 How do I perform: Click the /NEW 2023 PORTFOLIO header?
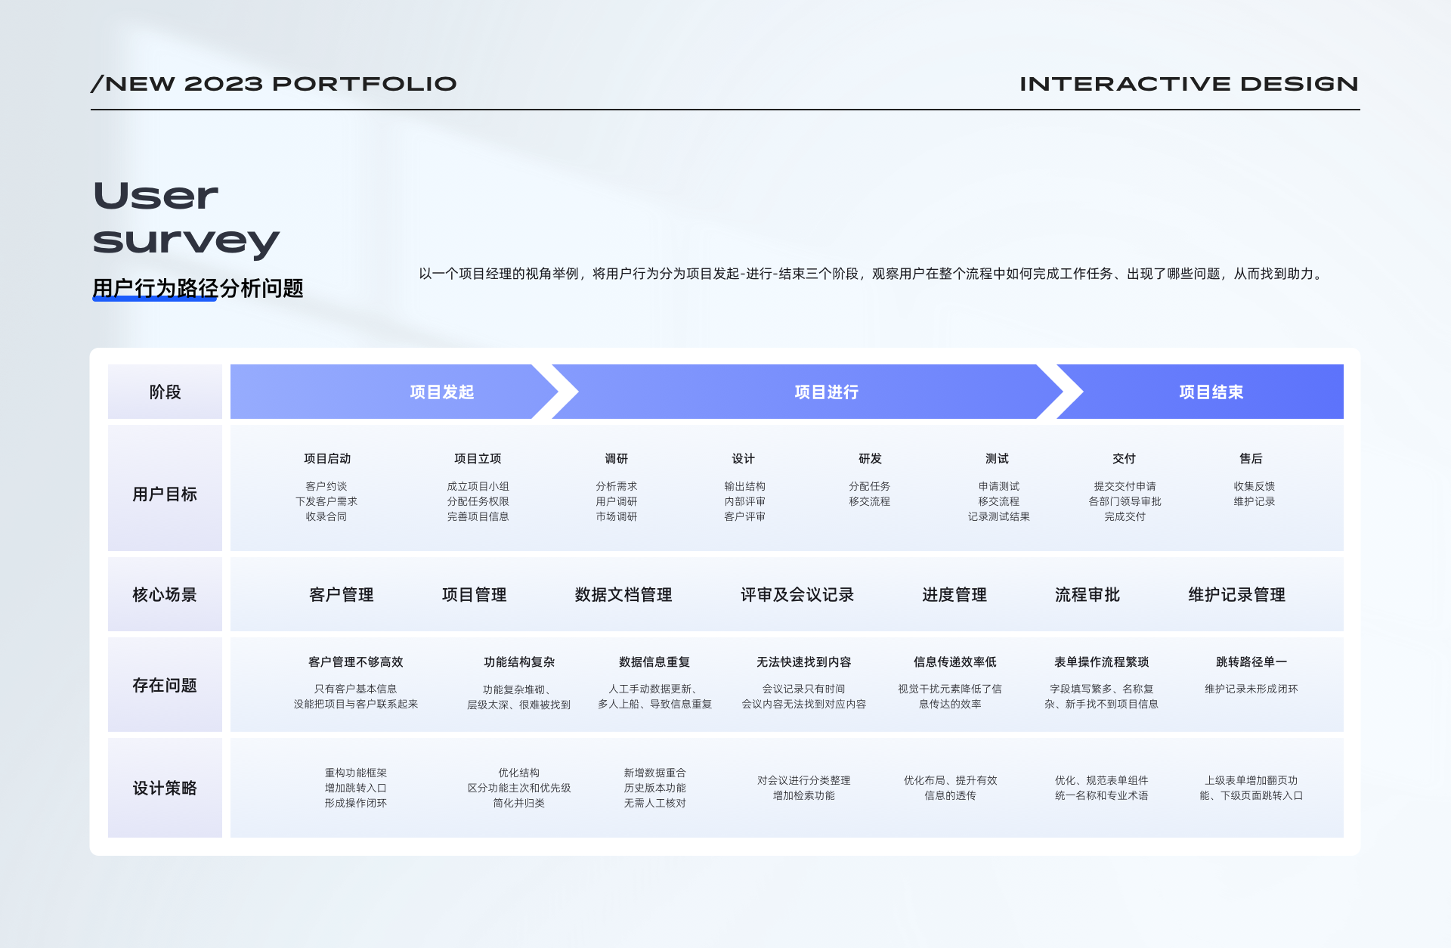[x=274, y=84]
